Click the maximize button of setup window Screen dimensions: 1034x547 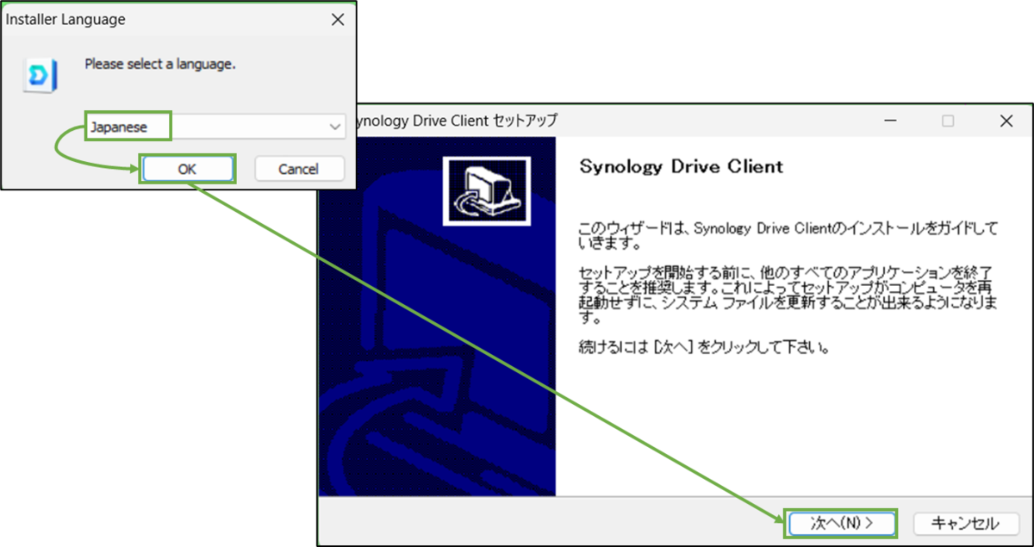(x=948, y=121)
